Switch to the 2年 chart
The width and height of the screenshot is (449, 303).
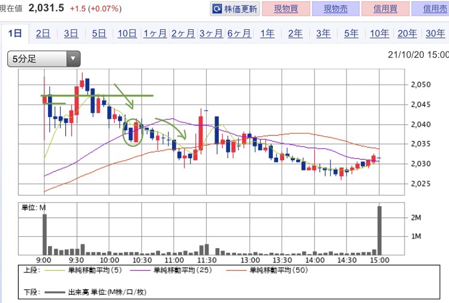[x=295, y=33]
